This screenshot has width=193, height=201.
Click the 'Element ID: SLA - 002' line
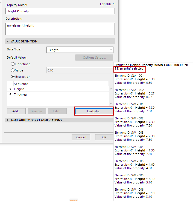click(129, 90)
